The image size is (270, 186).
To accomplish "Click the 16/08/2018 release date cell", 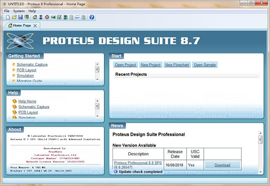I will click(x=175, y=165).
